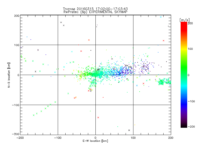Click the colorbar label '-200'
The width and height of the screenshot is (201, 150).
click(191, 126)
